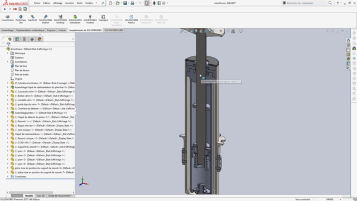
Task: Enable SOLIDWORKS Routing add-in
Action: [60, 19]
